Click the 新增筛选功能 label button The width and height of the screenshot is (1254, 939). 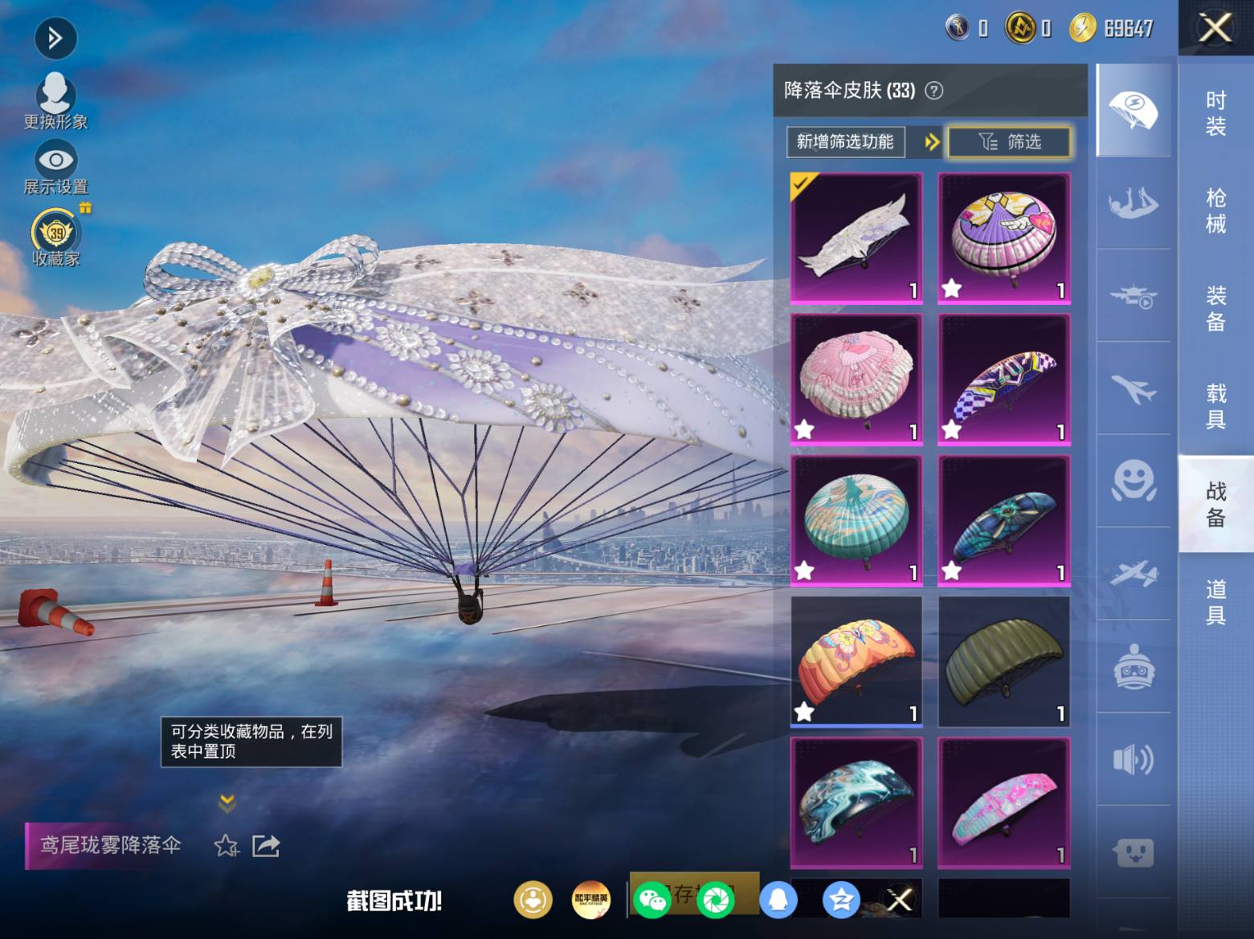[845, 142]
